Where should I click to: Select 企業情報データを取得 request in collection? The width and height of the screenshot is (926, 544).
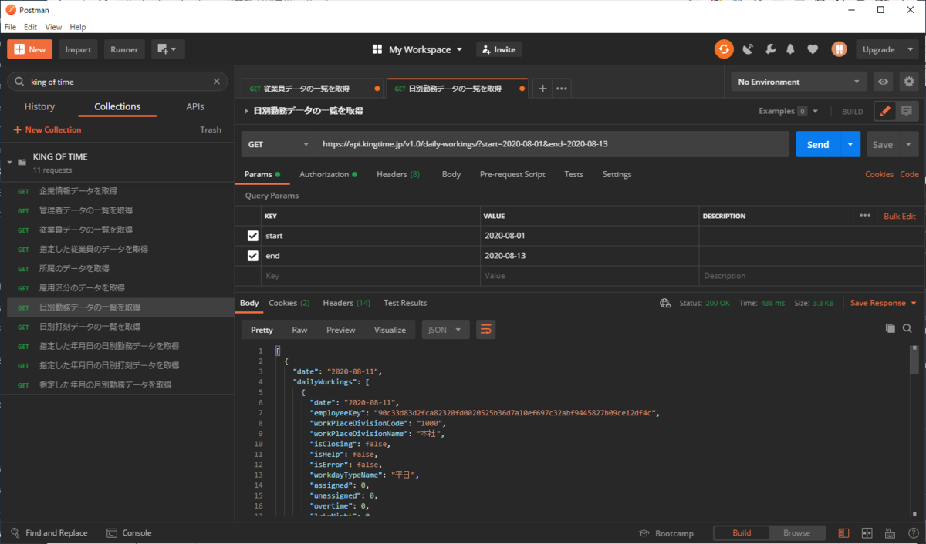click(x=117, y=191)
